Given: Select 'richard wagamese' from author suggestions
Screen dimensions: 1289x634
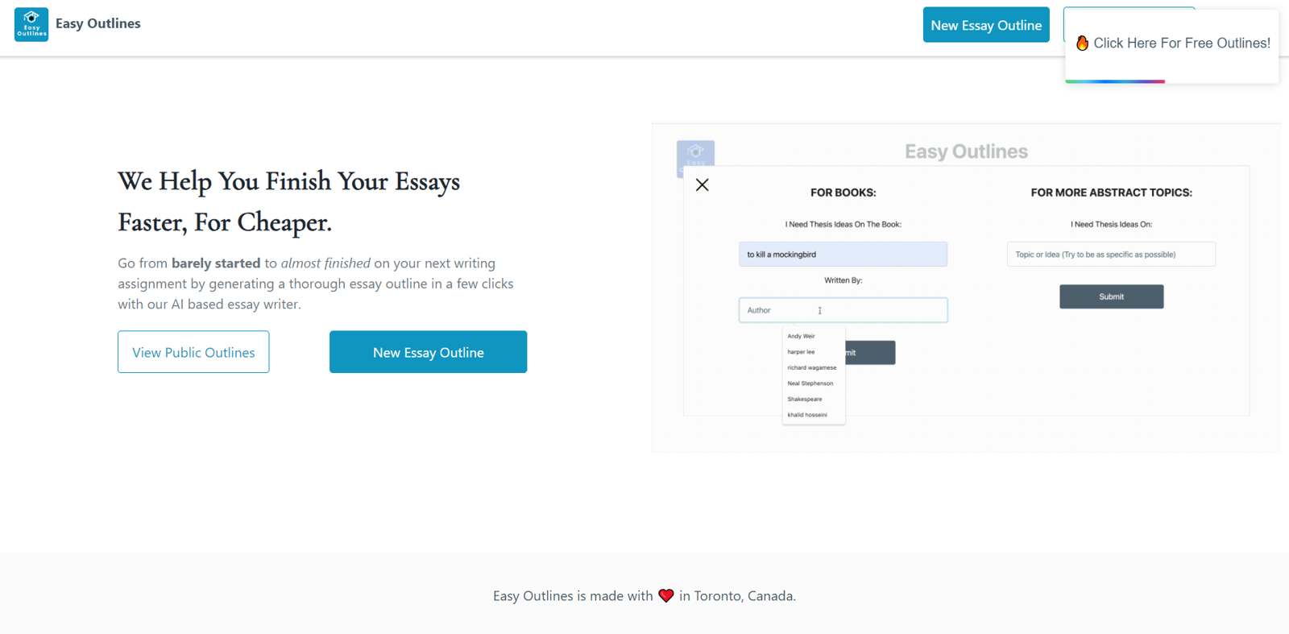Looking at the screenshot, I should [812, 367].
